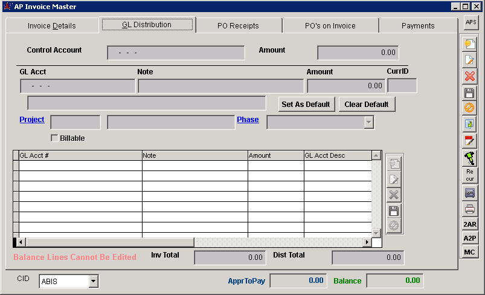The height and width of the screenshot is (295, 485).
Task: Open the PO Receipts tab
Action: [x=238, y=25]
